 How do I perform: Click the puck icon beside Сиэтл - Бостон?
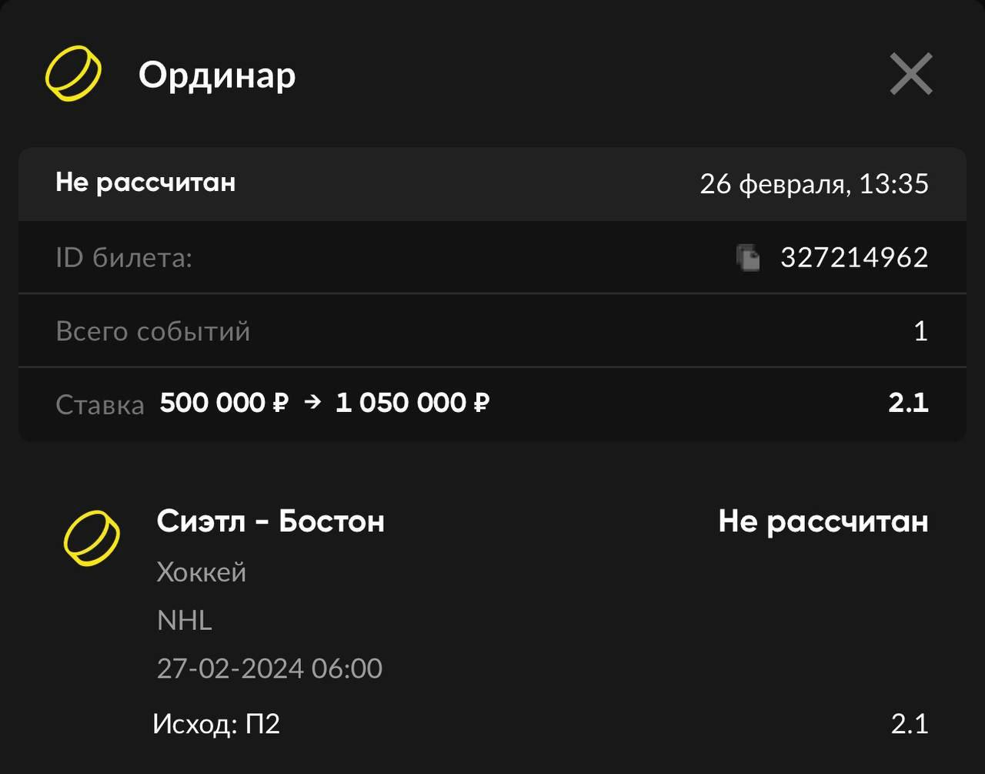coord(92,538)
